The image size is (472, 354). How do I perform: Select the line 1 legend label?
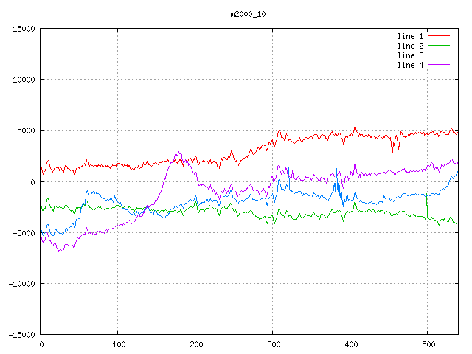click(411, 35)
